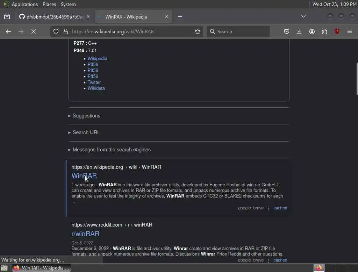Open the Places menu
This screenshot has height=272, width=358.
49,4
